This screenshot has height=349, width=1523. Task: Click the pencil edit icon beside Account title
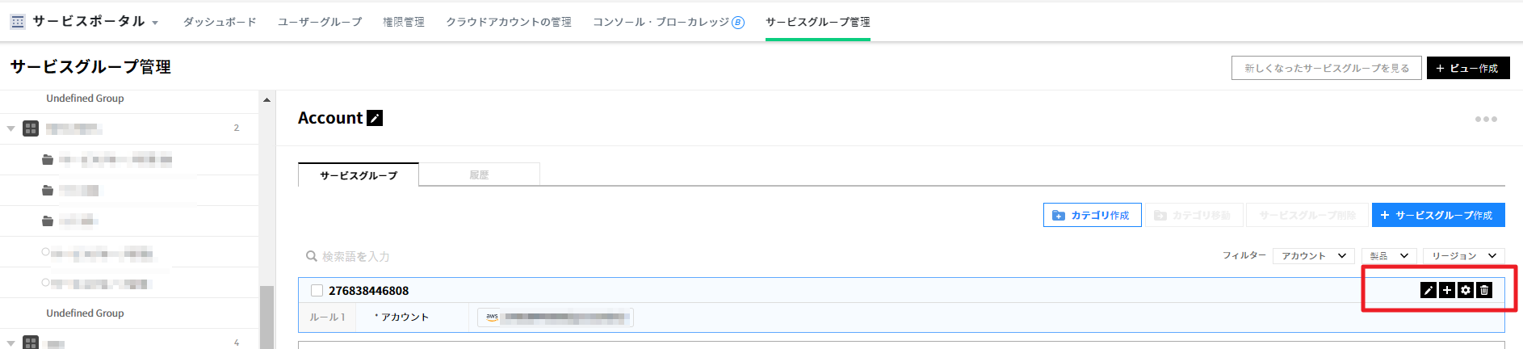coord(375,118)
